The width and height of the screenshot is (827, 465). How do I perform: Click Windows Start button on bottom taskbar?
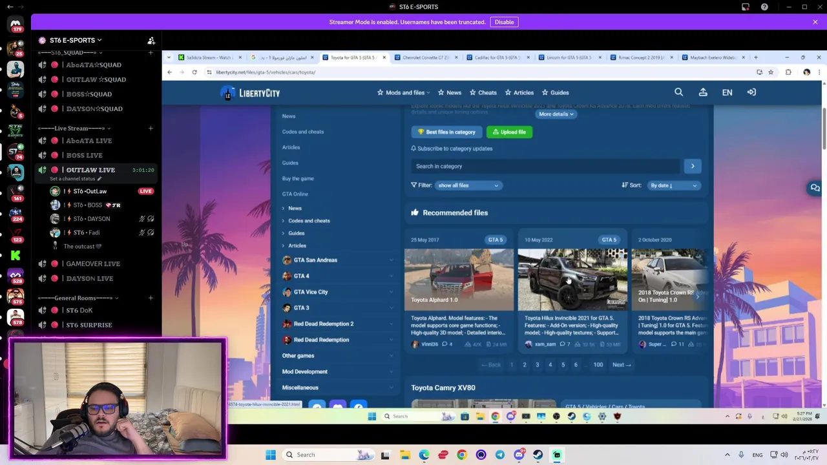pos(271,455)
